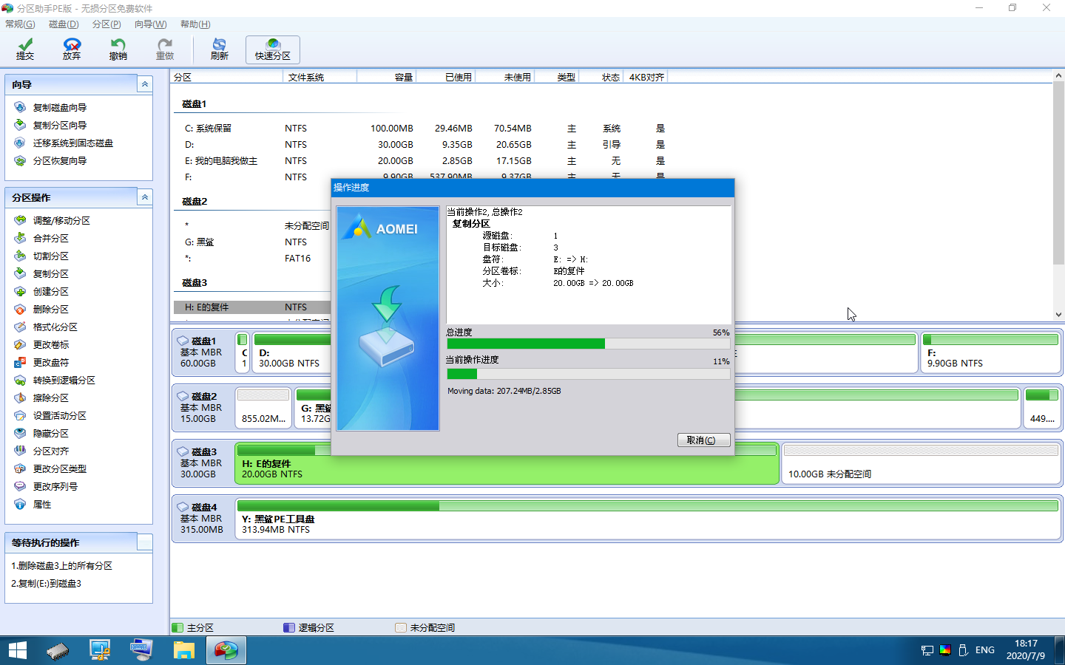This screenshot has height=665, width=1065.
Task: Collapse the 分区操作 panel
Action: pos(145,197)
